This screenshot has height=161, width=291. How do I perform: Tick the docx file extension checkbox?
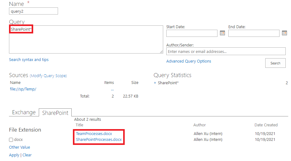click(x=11, y=140)
